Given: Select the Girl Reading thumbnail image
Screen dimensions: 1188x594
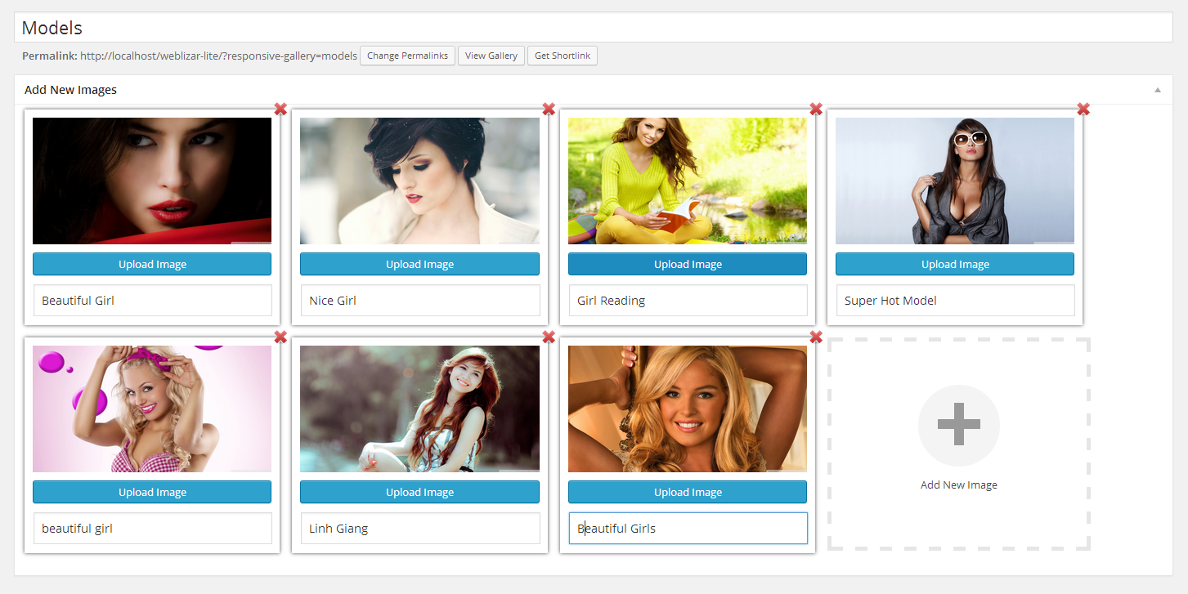Looking at the screenshot, I should tap(688, 181).
